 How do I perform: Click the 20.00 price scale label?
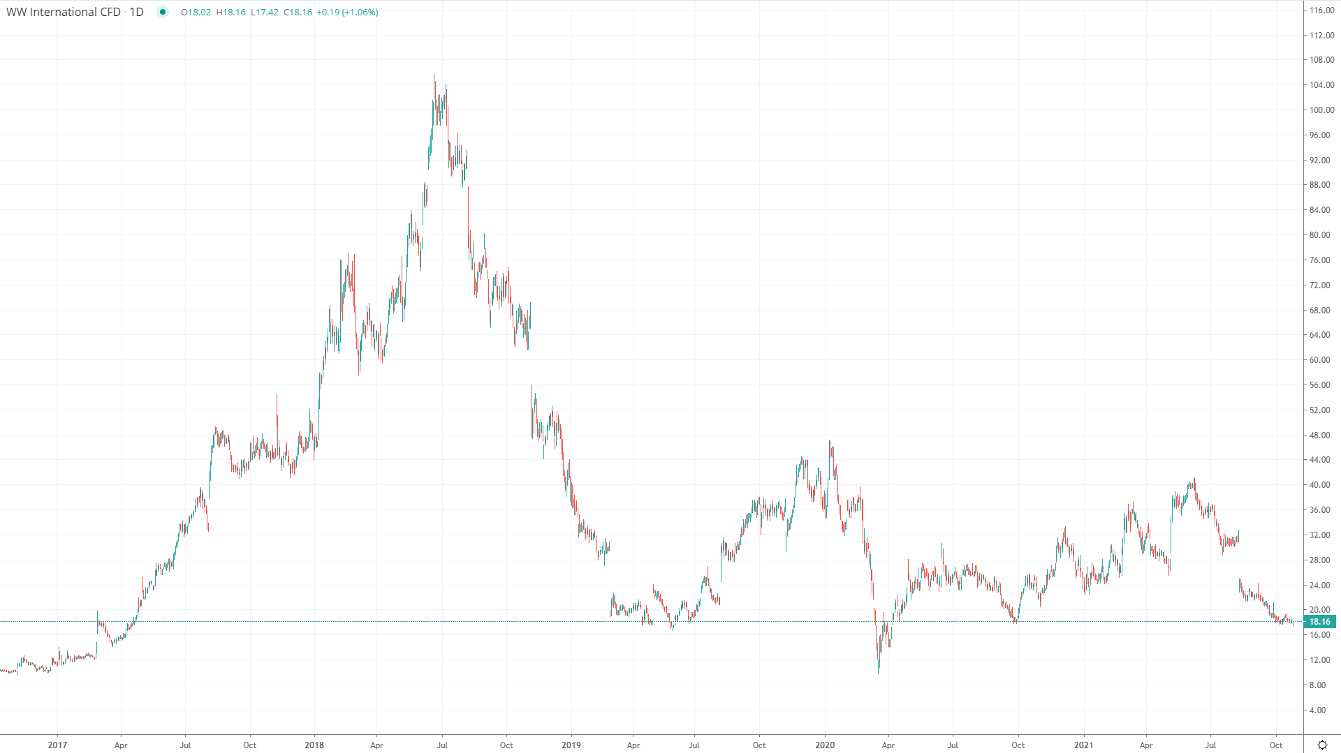[x=1319, y=609]
